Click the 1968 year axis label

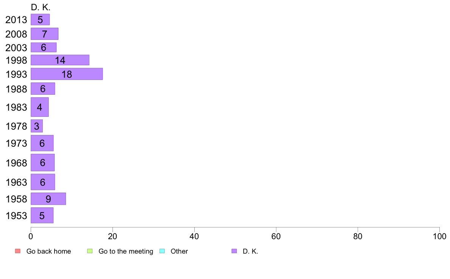click(x=16, y=163)
